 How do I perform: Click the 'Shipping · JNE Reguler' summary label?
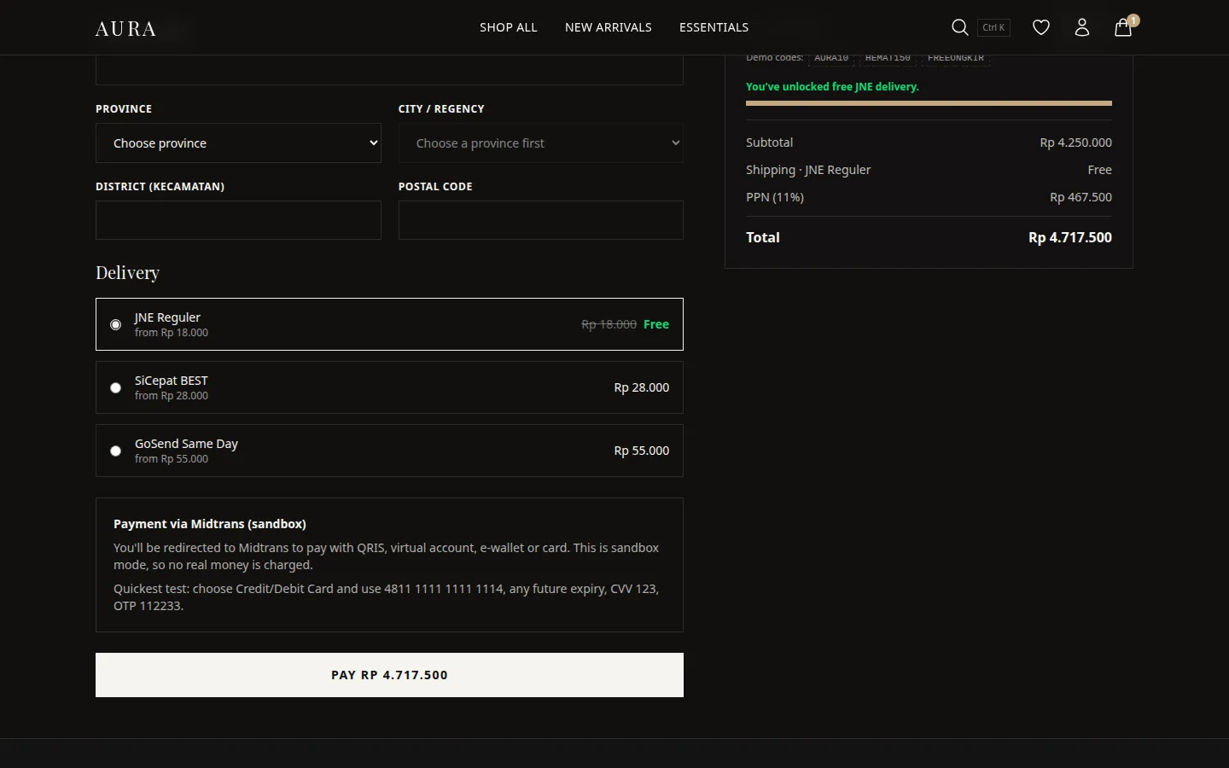point(808,170)
